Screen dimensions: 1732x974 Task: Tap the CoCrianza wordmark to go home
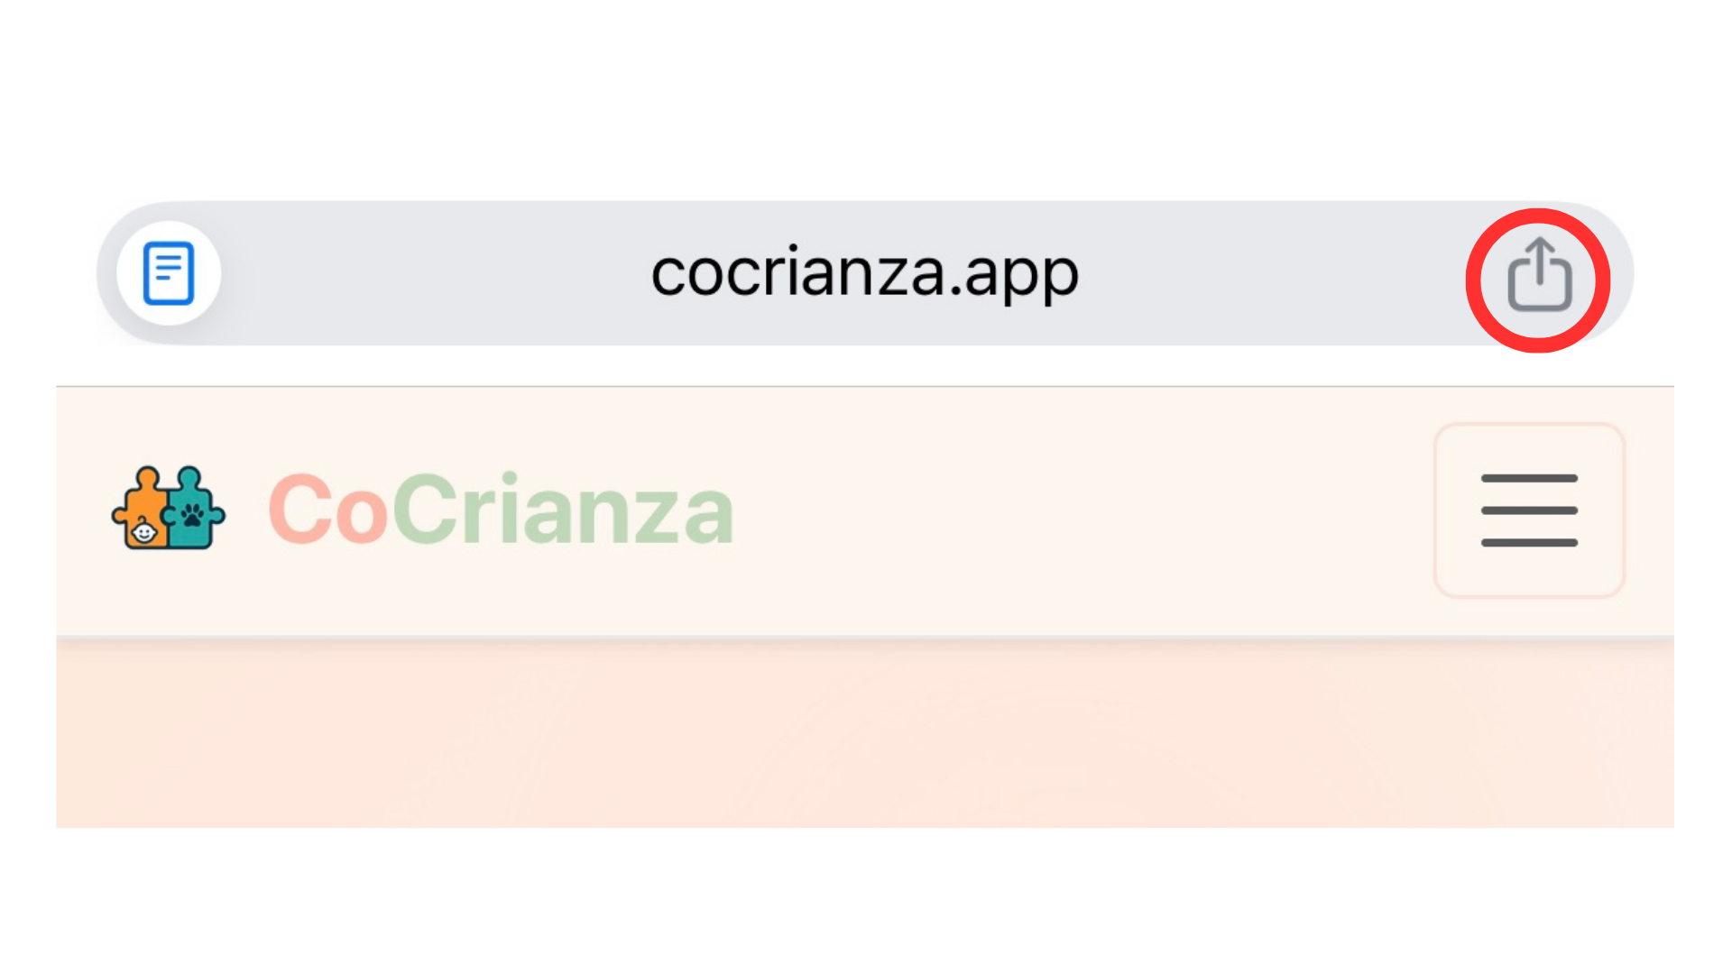pos(502,510)
